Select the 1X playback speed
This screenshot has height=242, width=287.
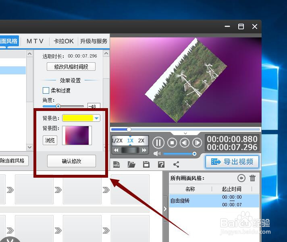tap(130, 141)
